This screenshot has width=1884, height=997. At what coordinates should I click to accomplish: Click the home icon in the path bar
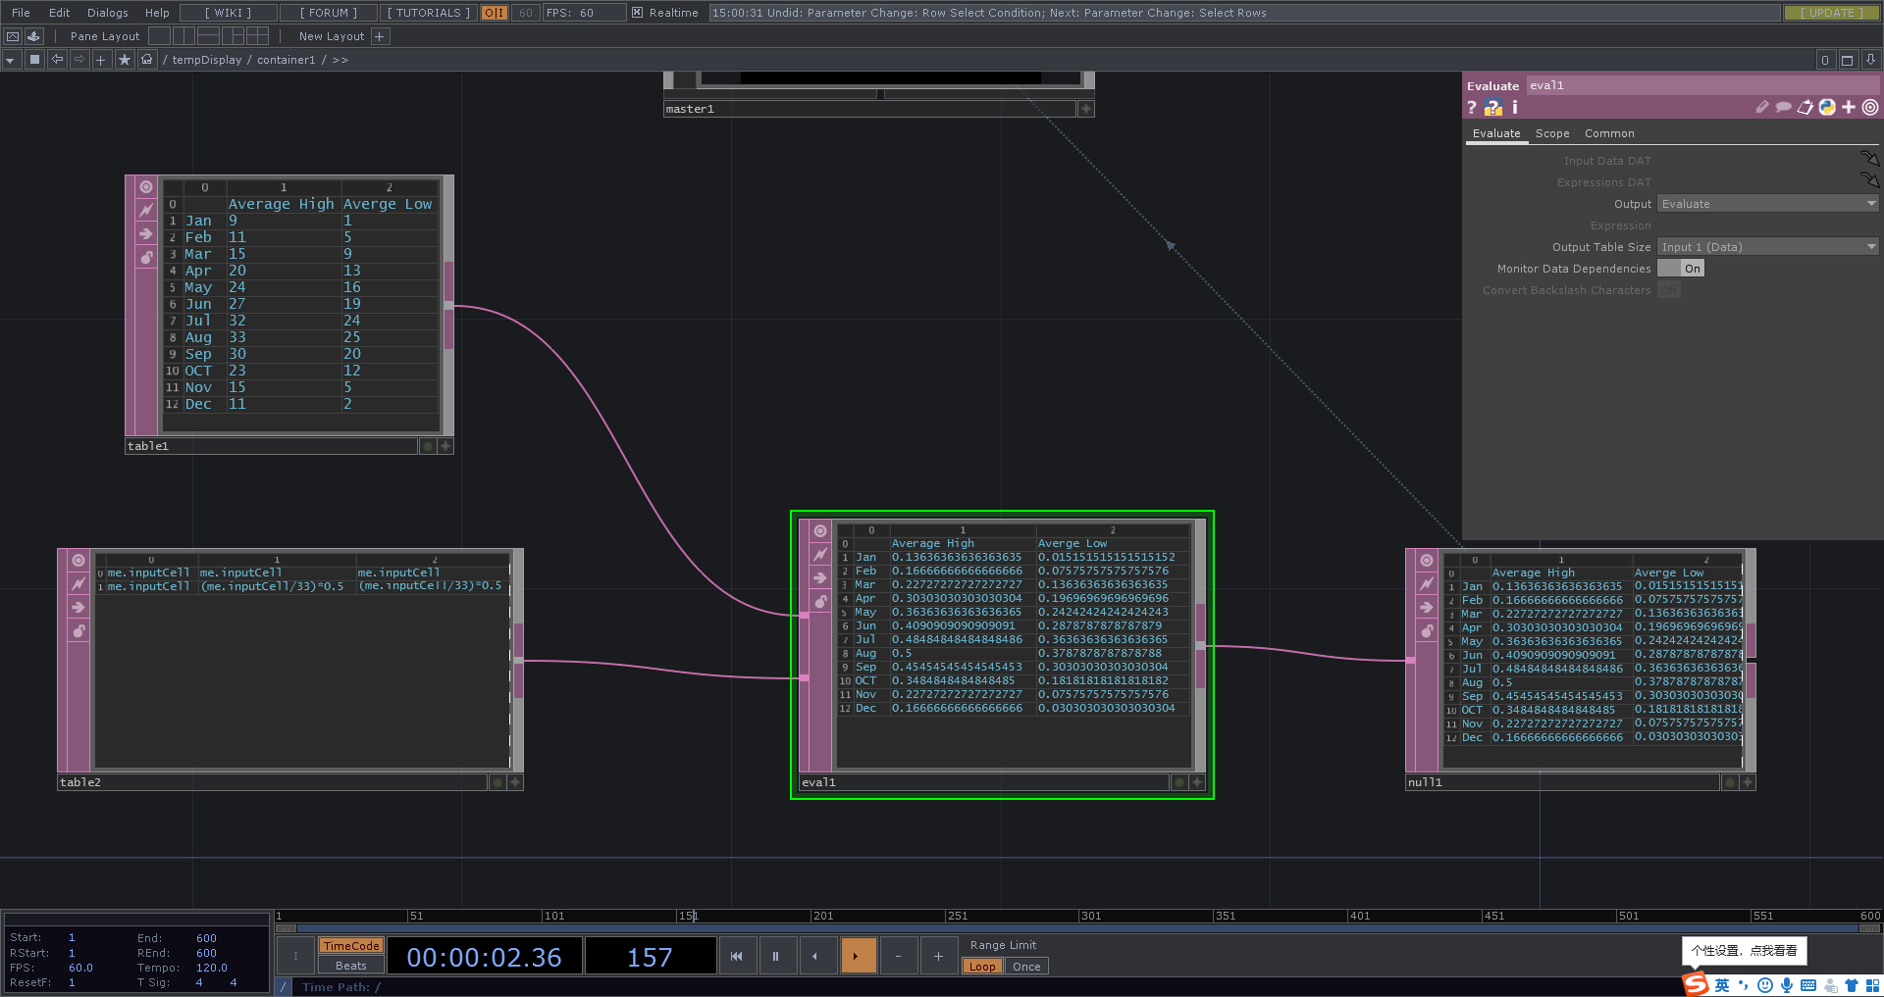147,60
